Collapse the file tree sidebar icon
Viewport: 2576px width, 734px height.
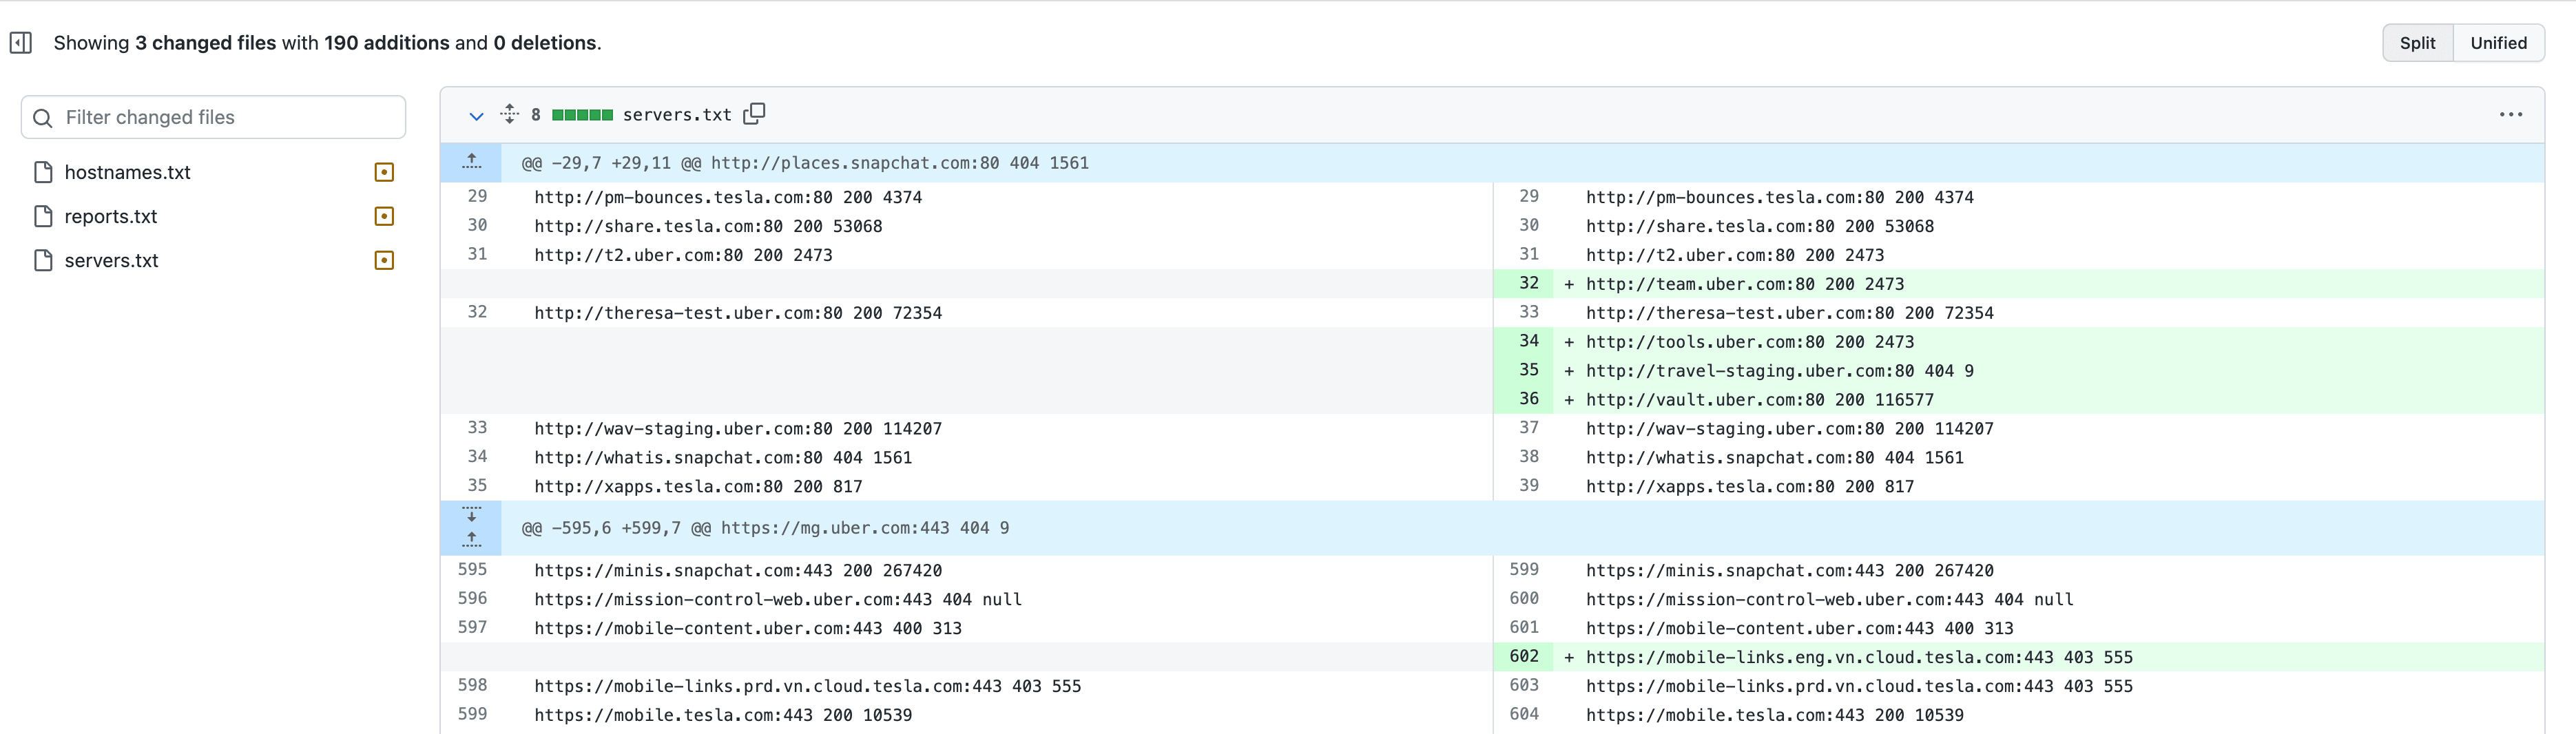coord(21,43)
